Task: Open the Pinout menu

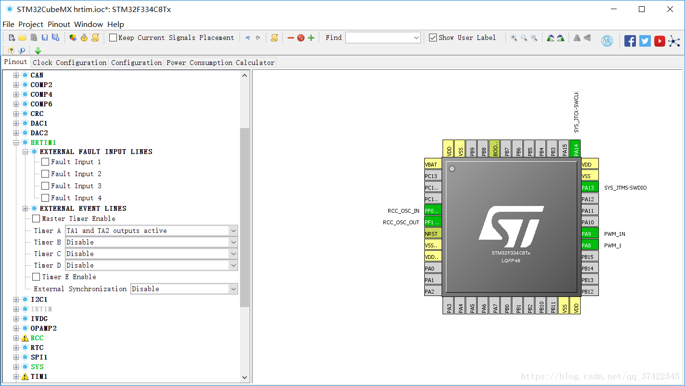Action: coord(59,24)
